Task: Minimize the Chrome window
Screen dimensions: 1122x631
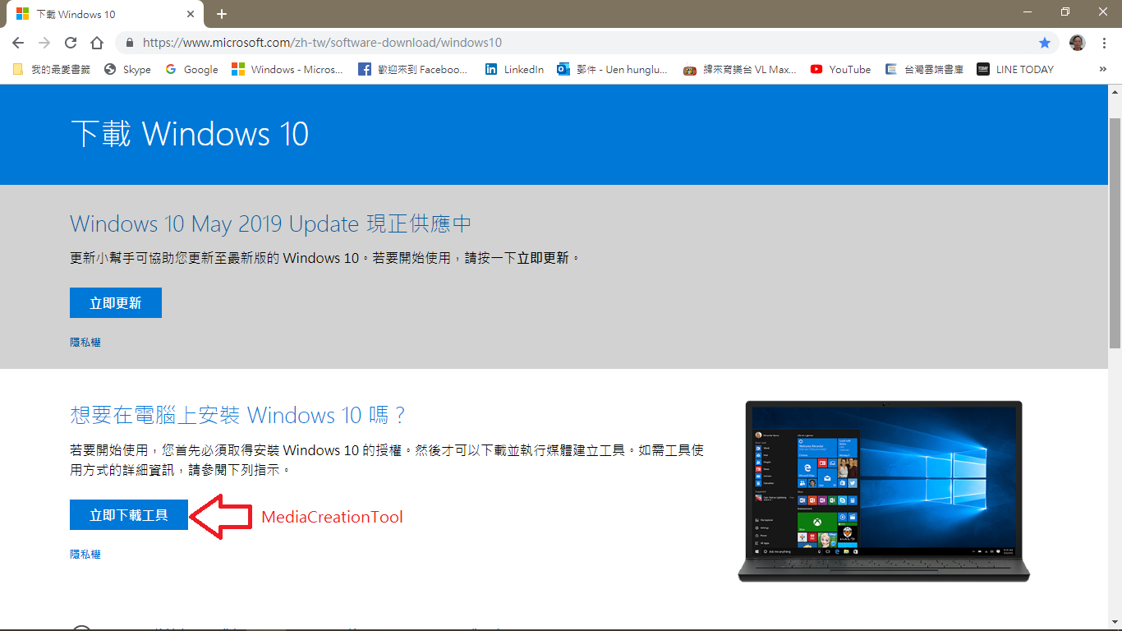Action: 1028,12
